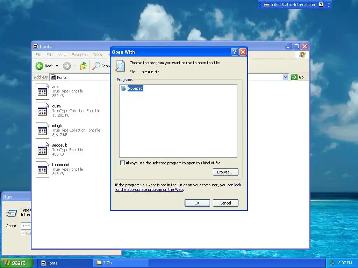Open the Favorites menu in Fonts window
The height and width of the screenshot is (268, 358).
pyautogui.click(x=79, y=55)
